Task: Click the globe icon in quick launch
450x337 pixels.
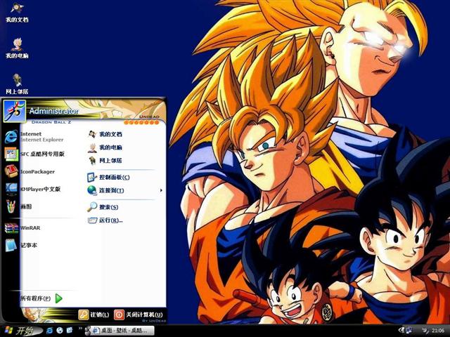Action: (x=60, y=331)
